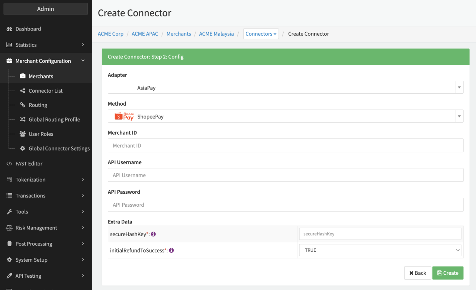The width and height of the screenshot is (476, 290).
Task: Click the Global Connector Settings gear icon
Action: point(23,148)
